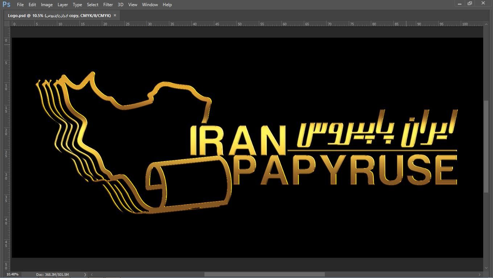Open the View menu
Viewport: 493px width, 278px height.
133,5
